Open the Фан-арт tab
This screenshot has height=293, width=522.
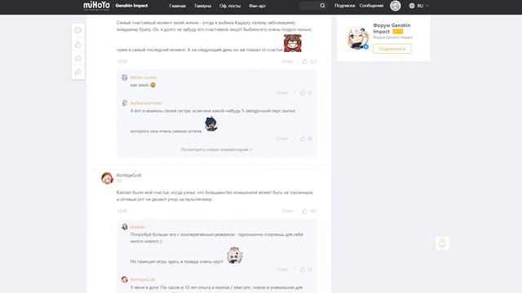pyautogui.click(x=257, y=6)
